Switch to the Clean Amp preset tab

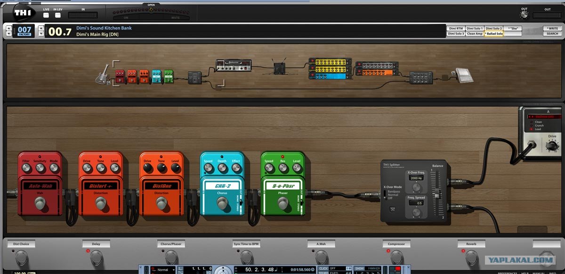click(x=475, y=34)
